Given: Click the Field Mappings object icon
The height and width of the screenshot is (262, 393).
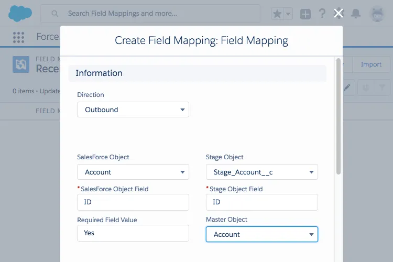Looking at the screenshot, I should coord(21,64).
